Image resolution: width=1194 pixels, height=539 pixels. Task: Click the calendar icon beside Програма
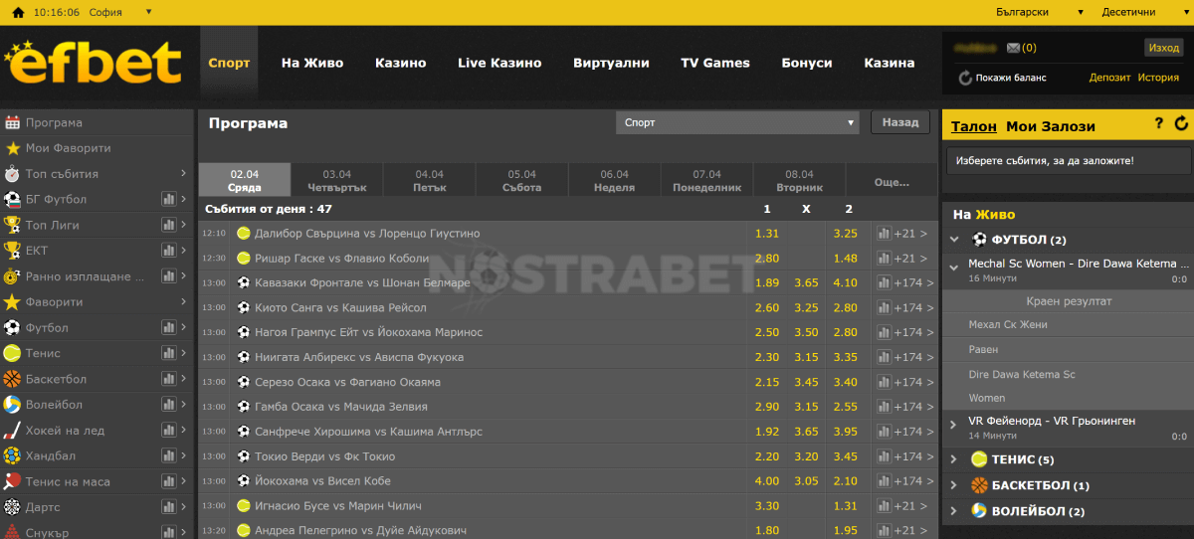tap(12, 122)
